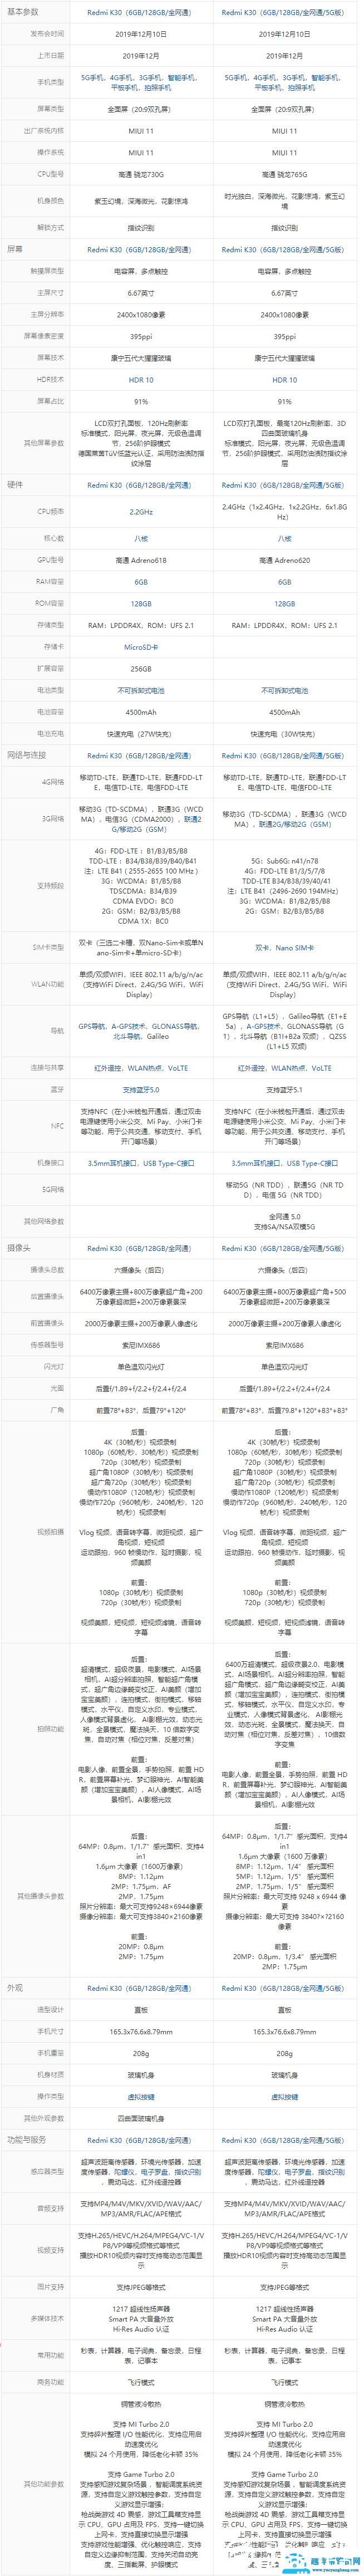Click the 256GB expansion capacity cell

141,668
